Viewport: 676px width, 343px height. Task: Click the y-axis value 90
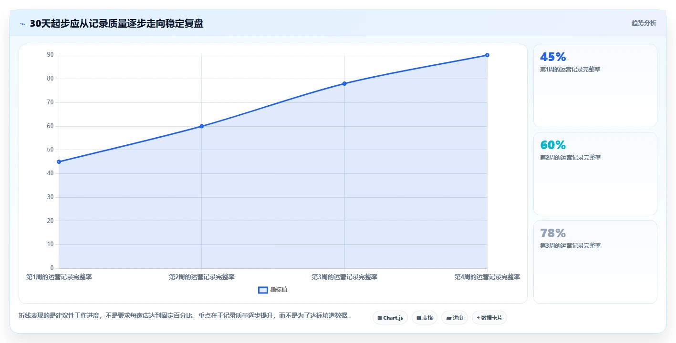point(50,55)
